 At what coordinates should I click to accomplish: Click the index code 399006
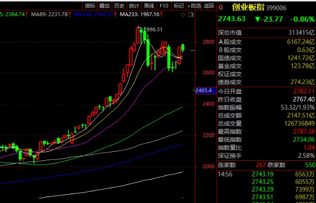tap(276, 8)
